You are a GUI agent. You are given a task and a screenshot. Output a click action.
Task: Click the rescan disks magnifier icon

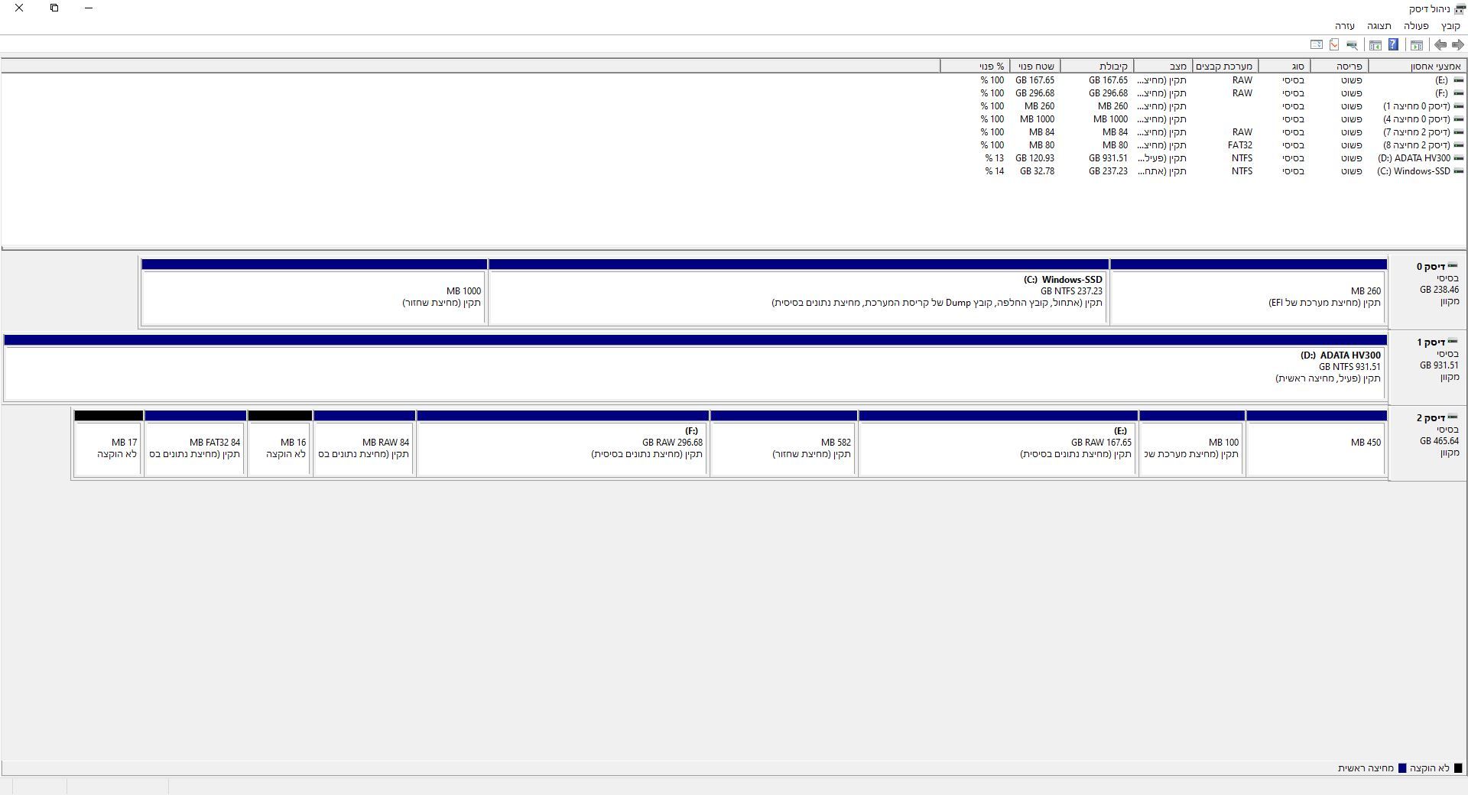point(1352,44)
